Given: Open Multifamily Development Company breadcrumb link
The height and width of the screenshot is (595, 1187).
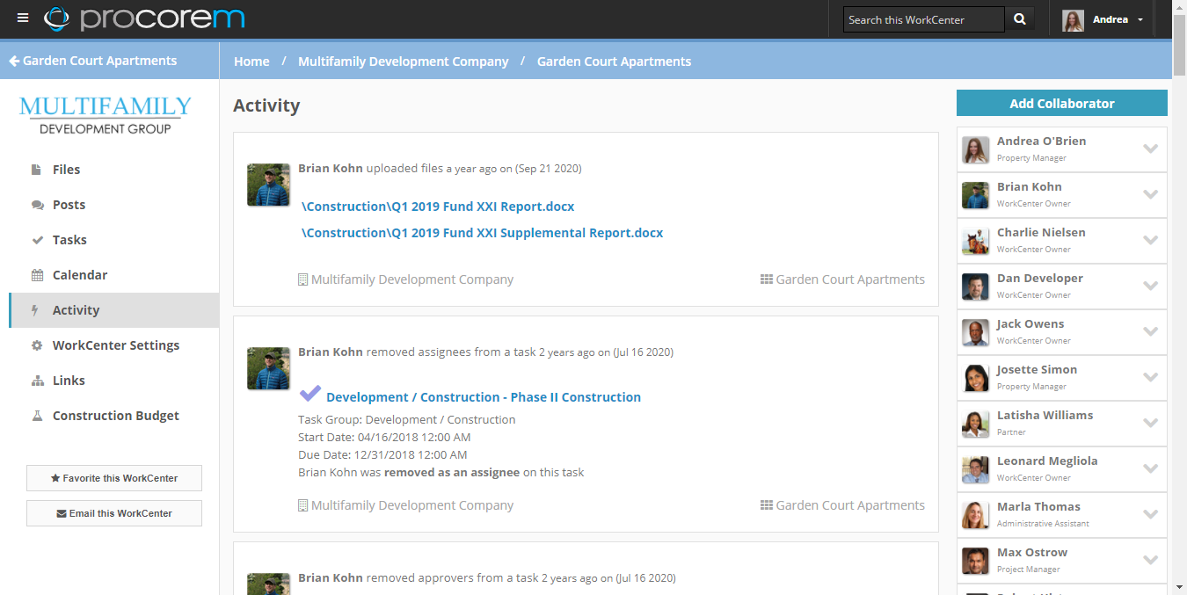Looking at the screenshot, I should point(403,61).
